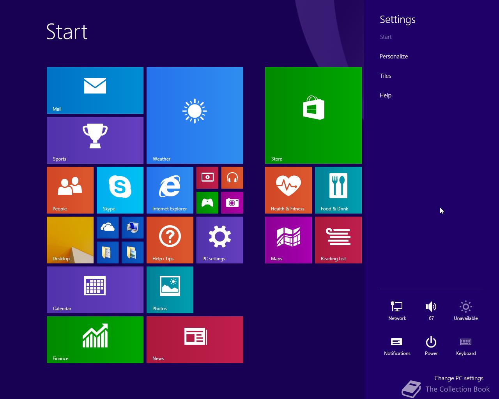
Task: Select Help in Settings pane
Action: click(386, 95)
